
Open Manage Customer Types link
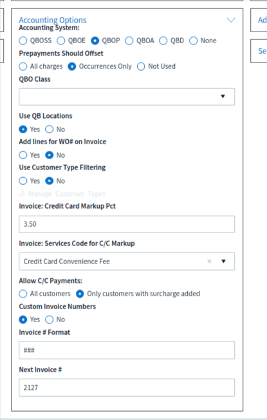[x=62, y=193]
